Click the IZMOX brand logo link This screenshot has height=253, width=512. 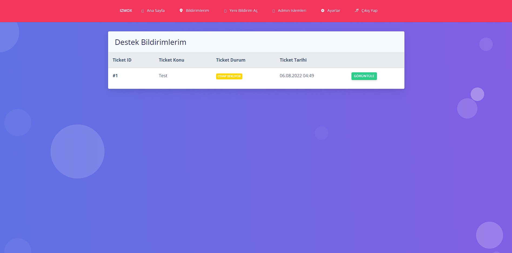[126, 11]
